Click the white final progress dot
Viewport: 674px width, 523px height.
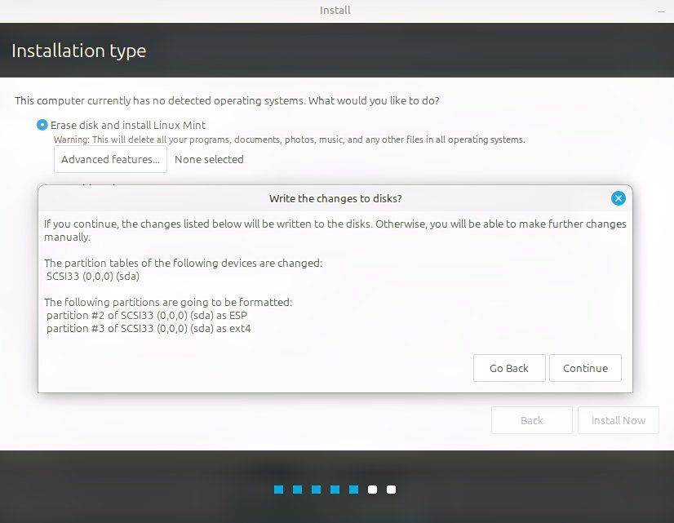390,489
